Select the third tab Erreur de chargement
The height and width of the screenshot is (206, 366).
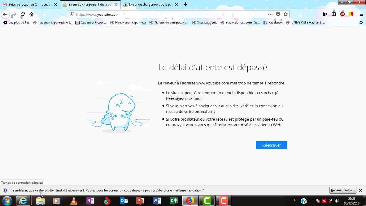tap(151, 5)
